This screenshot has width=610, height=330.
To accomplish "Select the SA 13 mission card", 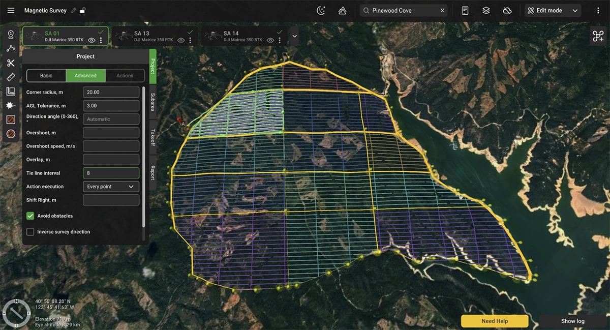I will (x=154, y=36).
